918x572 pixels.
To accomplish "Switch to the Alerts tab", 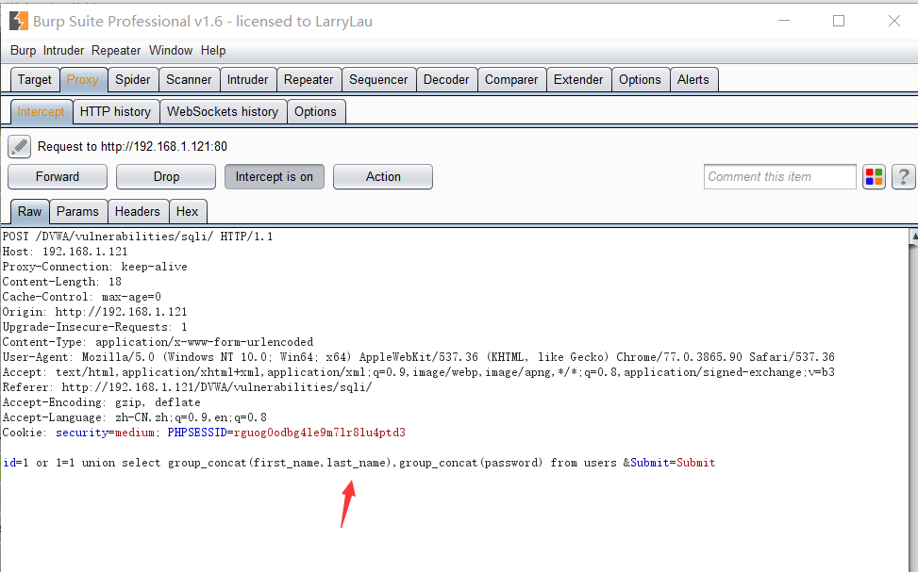I will click(x=693, y=79).
